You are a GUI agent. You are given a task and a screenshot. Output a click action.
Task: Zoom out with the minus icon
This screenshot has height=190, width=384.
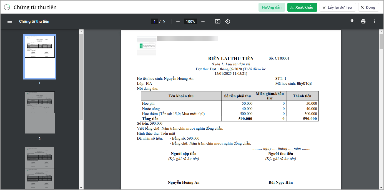click(x=178, y=21)
